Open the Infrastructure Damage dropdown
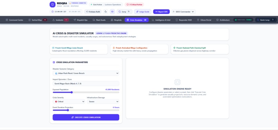278x130 pixels. pyautogui.click(x=103, y=101)
